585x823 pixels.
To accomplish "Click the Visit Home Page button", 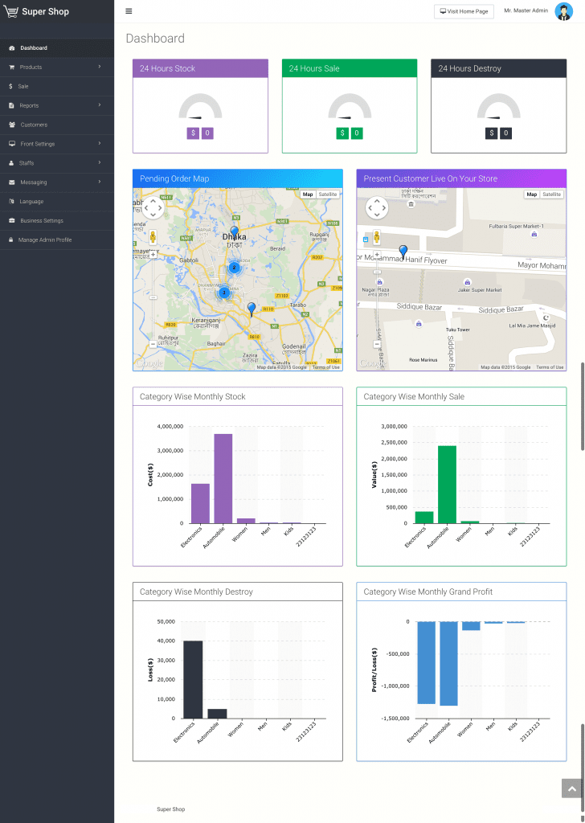I will [464, 11].
